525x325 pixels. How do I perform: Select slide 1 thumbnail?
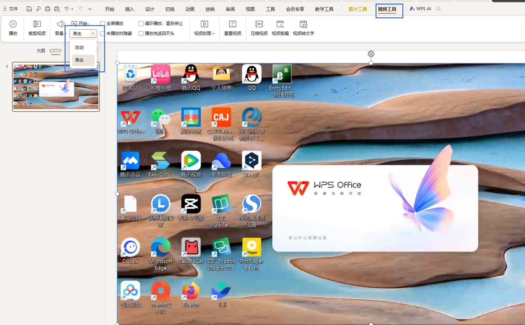[56, 87]
